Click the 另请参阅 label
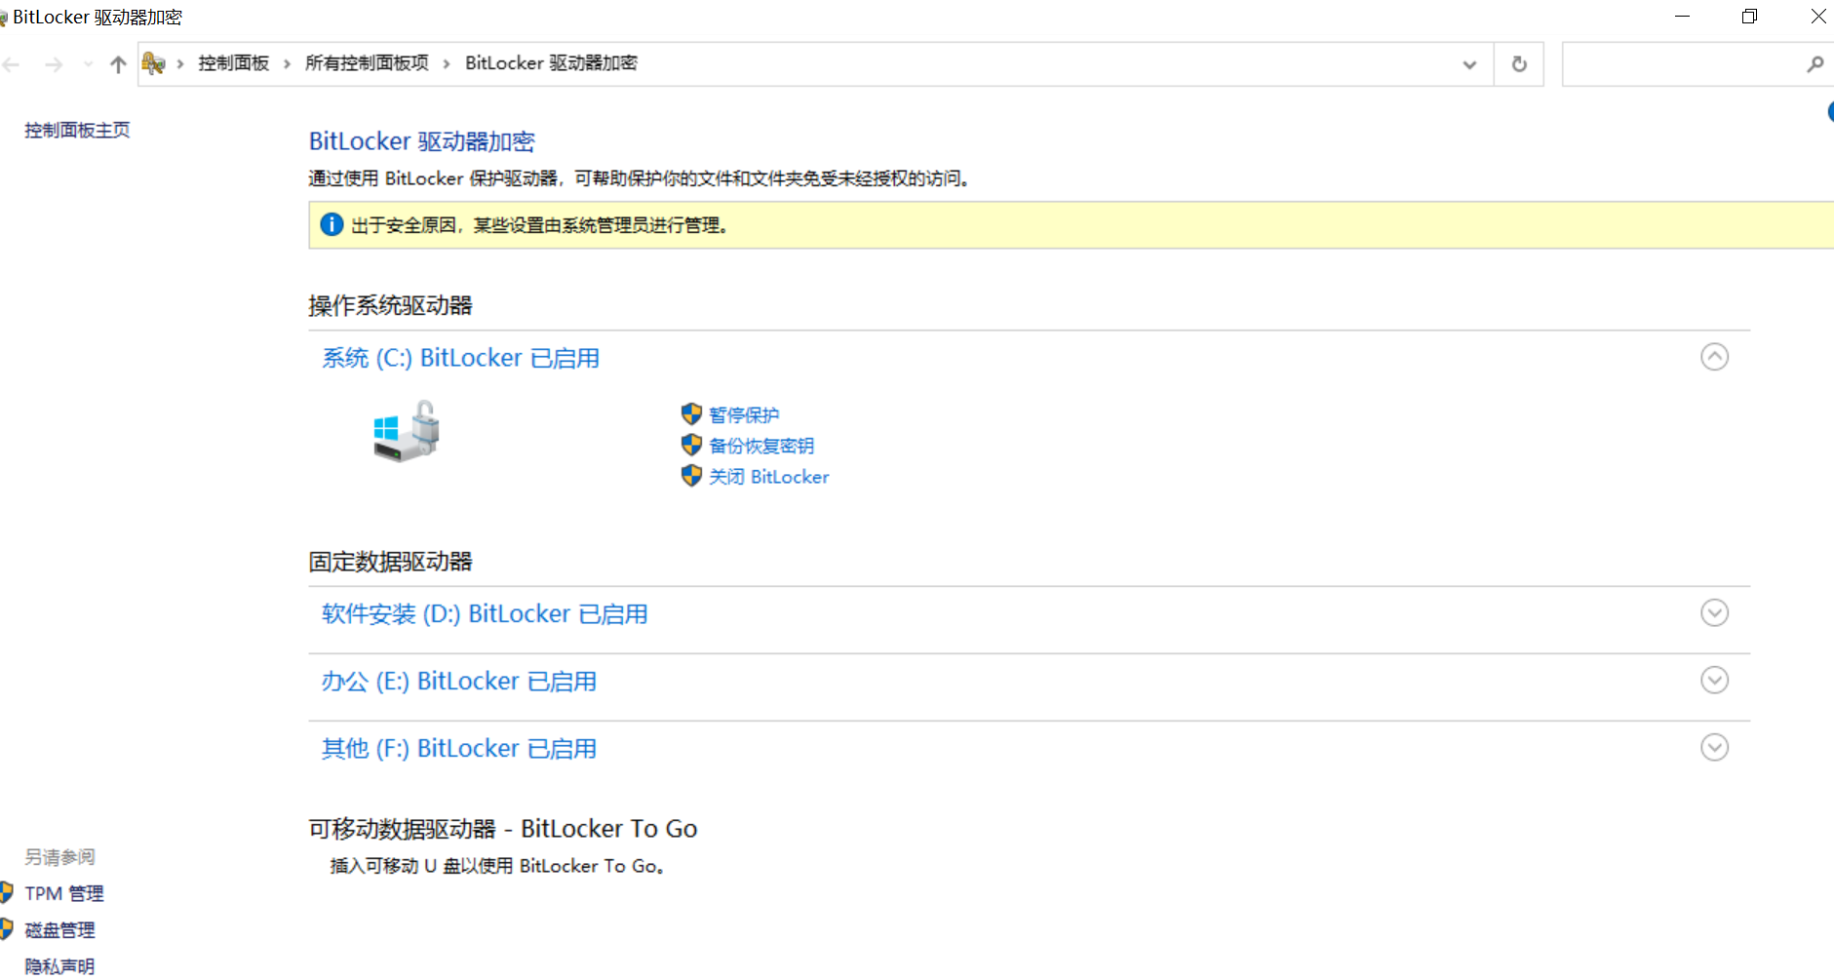The image size is (1834, 980). [x=59, y=857]
